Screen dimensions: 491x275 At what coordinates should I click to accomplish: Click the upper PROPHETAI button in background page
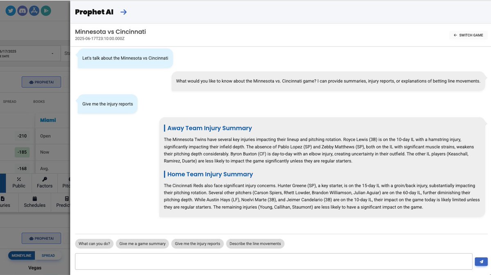click(41, 82)
